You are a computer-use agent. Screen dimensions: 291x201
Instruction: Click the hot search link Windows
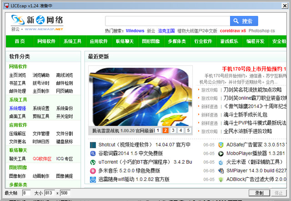[x=135, y=31]
